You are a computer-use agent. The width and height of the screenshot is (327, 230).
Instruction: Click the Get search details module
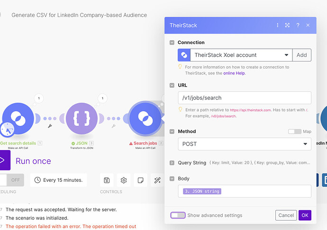click(18, 118)
